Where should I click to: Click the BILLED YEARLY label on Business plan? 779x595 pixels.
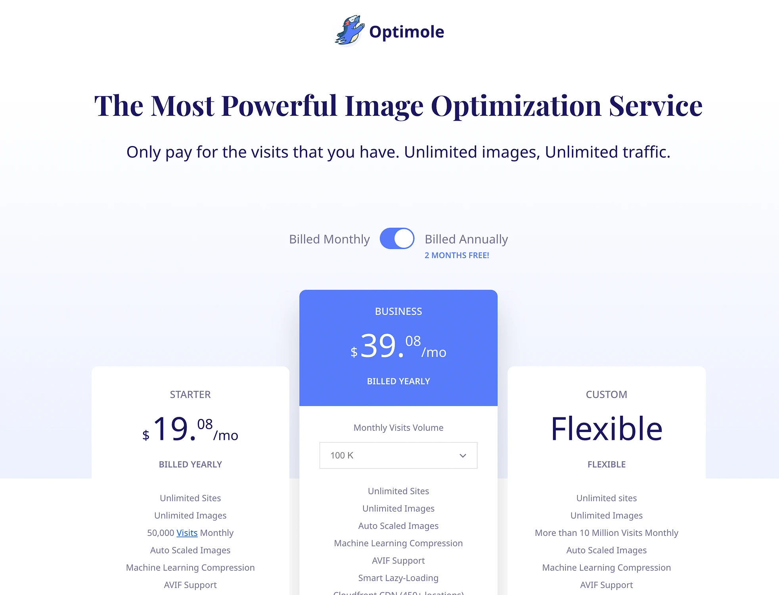tap(398, 381)
